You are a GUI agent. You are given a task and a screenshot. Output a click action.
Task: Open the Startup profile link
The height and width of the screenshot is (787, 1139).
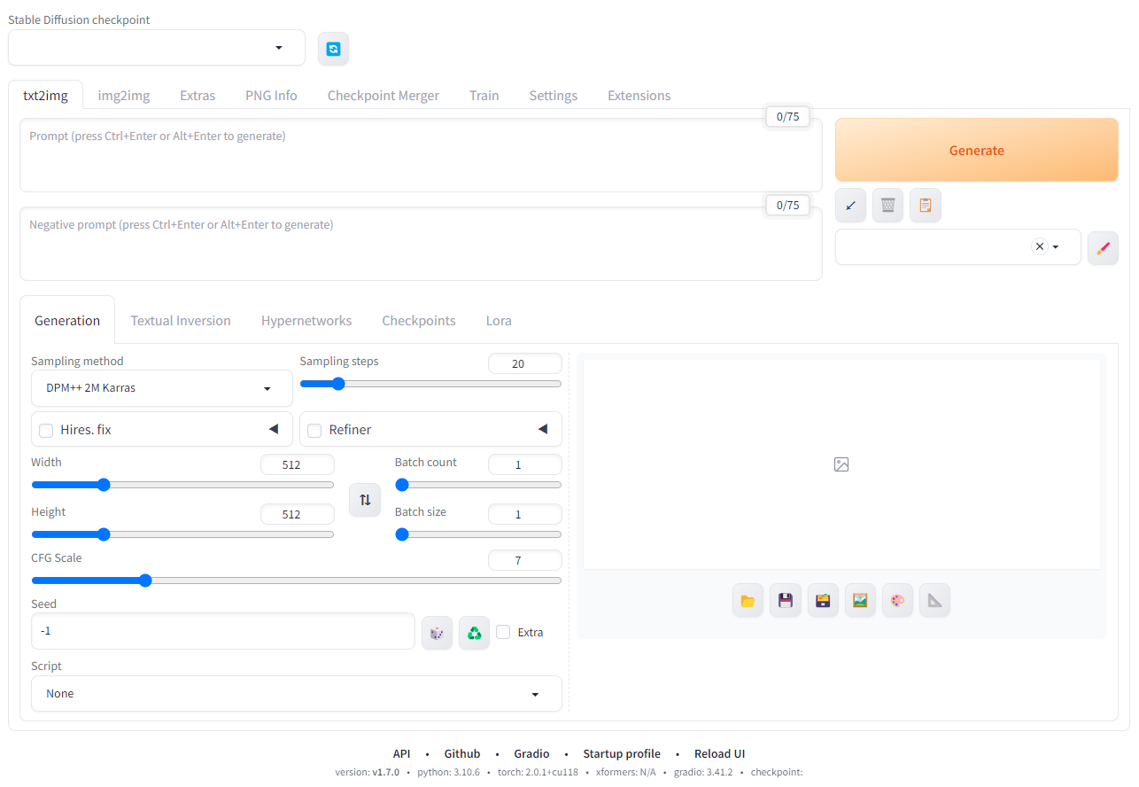pos(622,754)
